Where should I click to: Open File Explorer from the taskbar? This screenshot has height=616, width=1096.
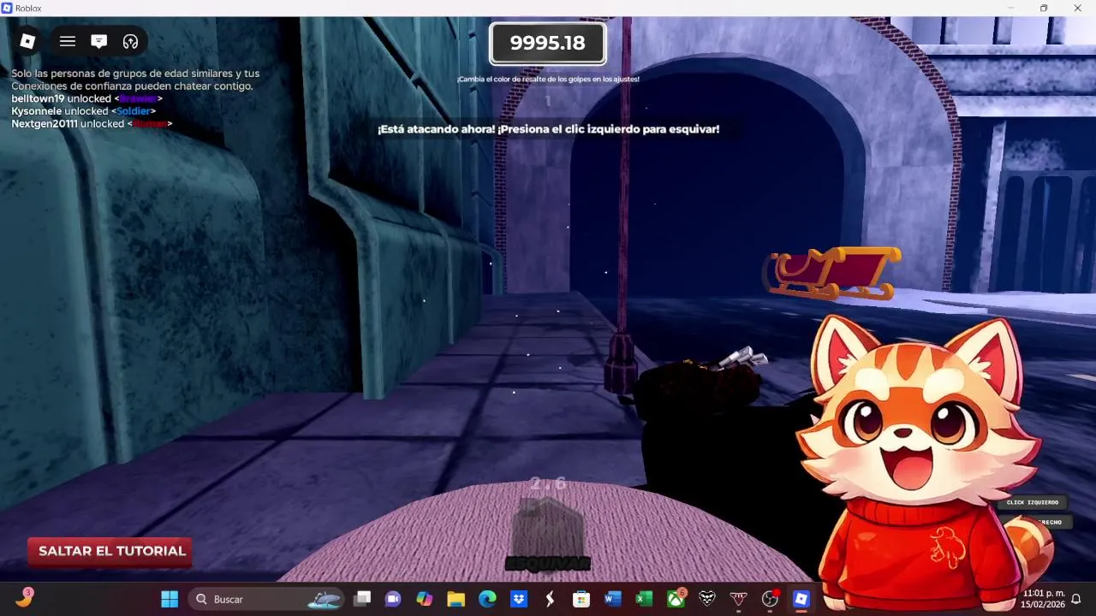click(456, 599)
